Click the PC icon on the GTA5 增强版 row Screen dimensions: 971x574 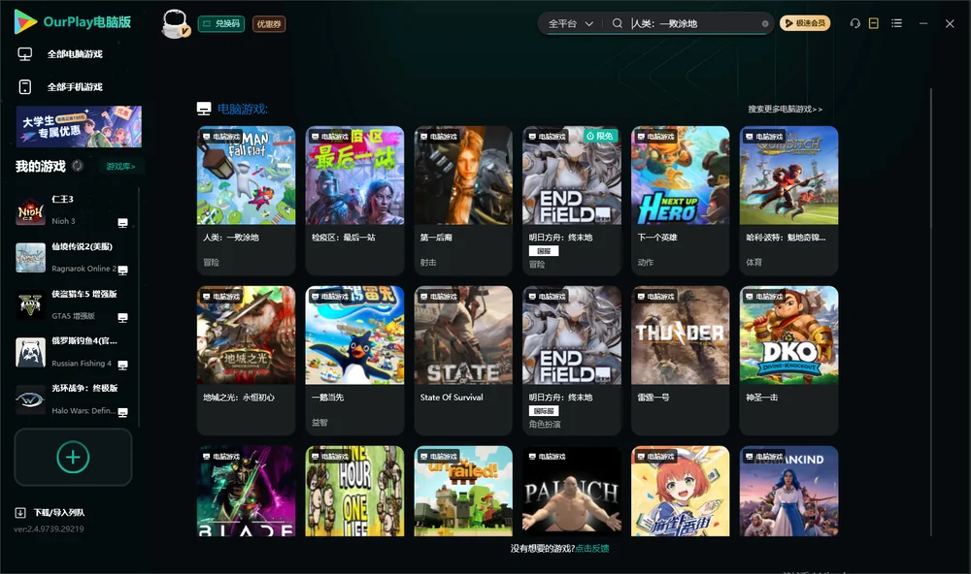pyautogui.click(x=122, y=317)
